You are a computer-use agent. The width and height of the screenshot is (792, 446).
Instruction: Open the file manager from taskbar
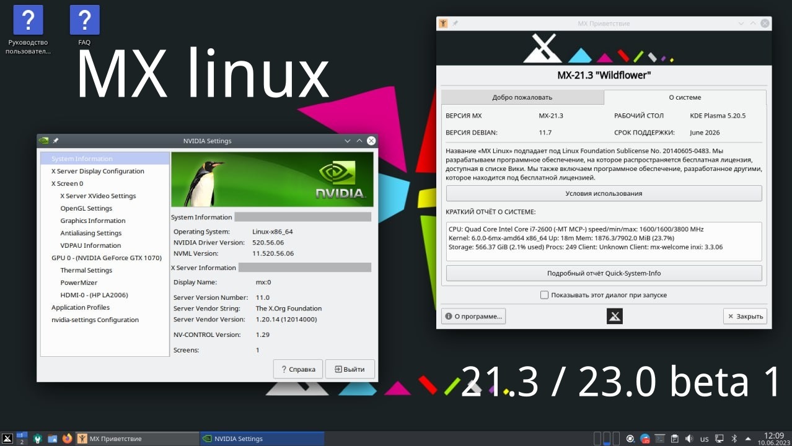click(x=53, y=439)
